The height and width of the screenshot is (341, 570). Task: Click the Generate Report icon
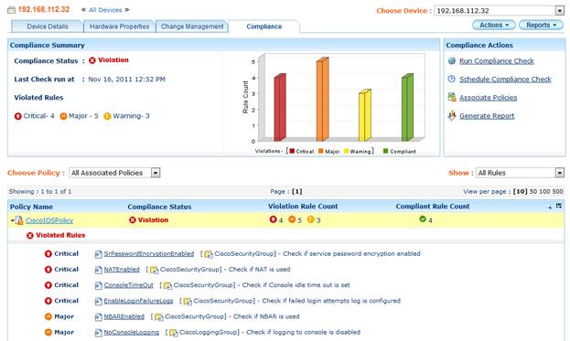451,115
